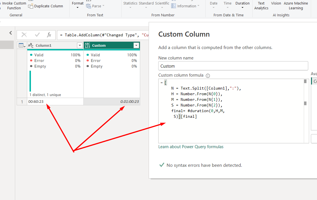Collapse the queries pane with the chevron
Screen dimensions: 317x200
pos(11,33)
